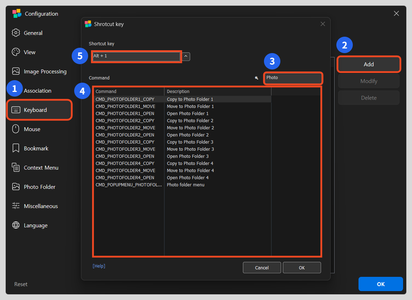Viewport: 412px width, 300px height.
Task: Close the Configuration window
Action: click(x=396, y=14)
